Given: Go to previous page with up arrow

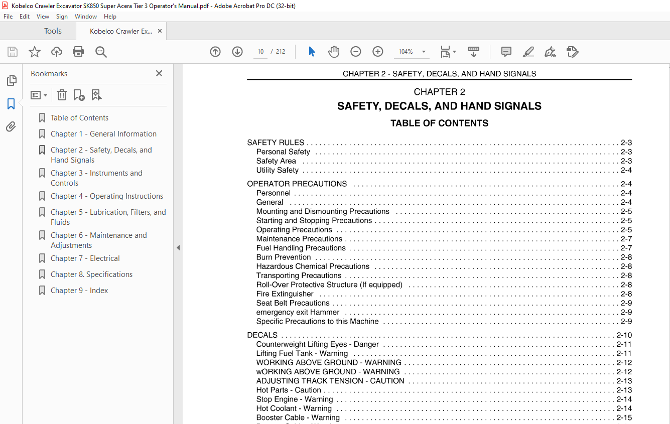Looking at the screenshot, I should pyautogui.click(x=215, y=52).
